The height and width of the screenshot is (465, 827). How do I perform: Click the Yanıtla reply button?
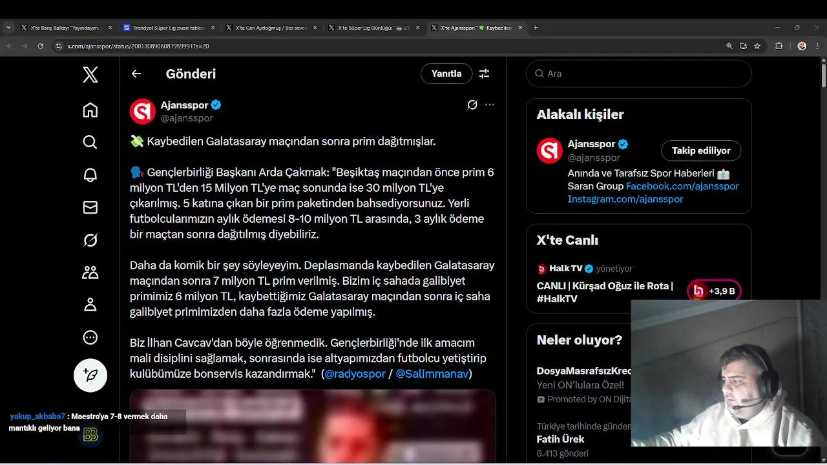click(446, 74)
